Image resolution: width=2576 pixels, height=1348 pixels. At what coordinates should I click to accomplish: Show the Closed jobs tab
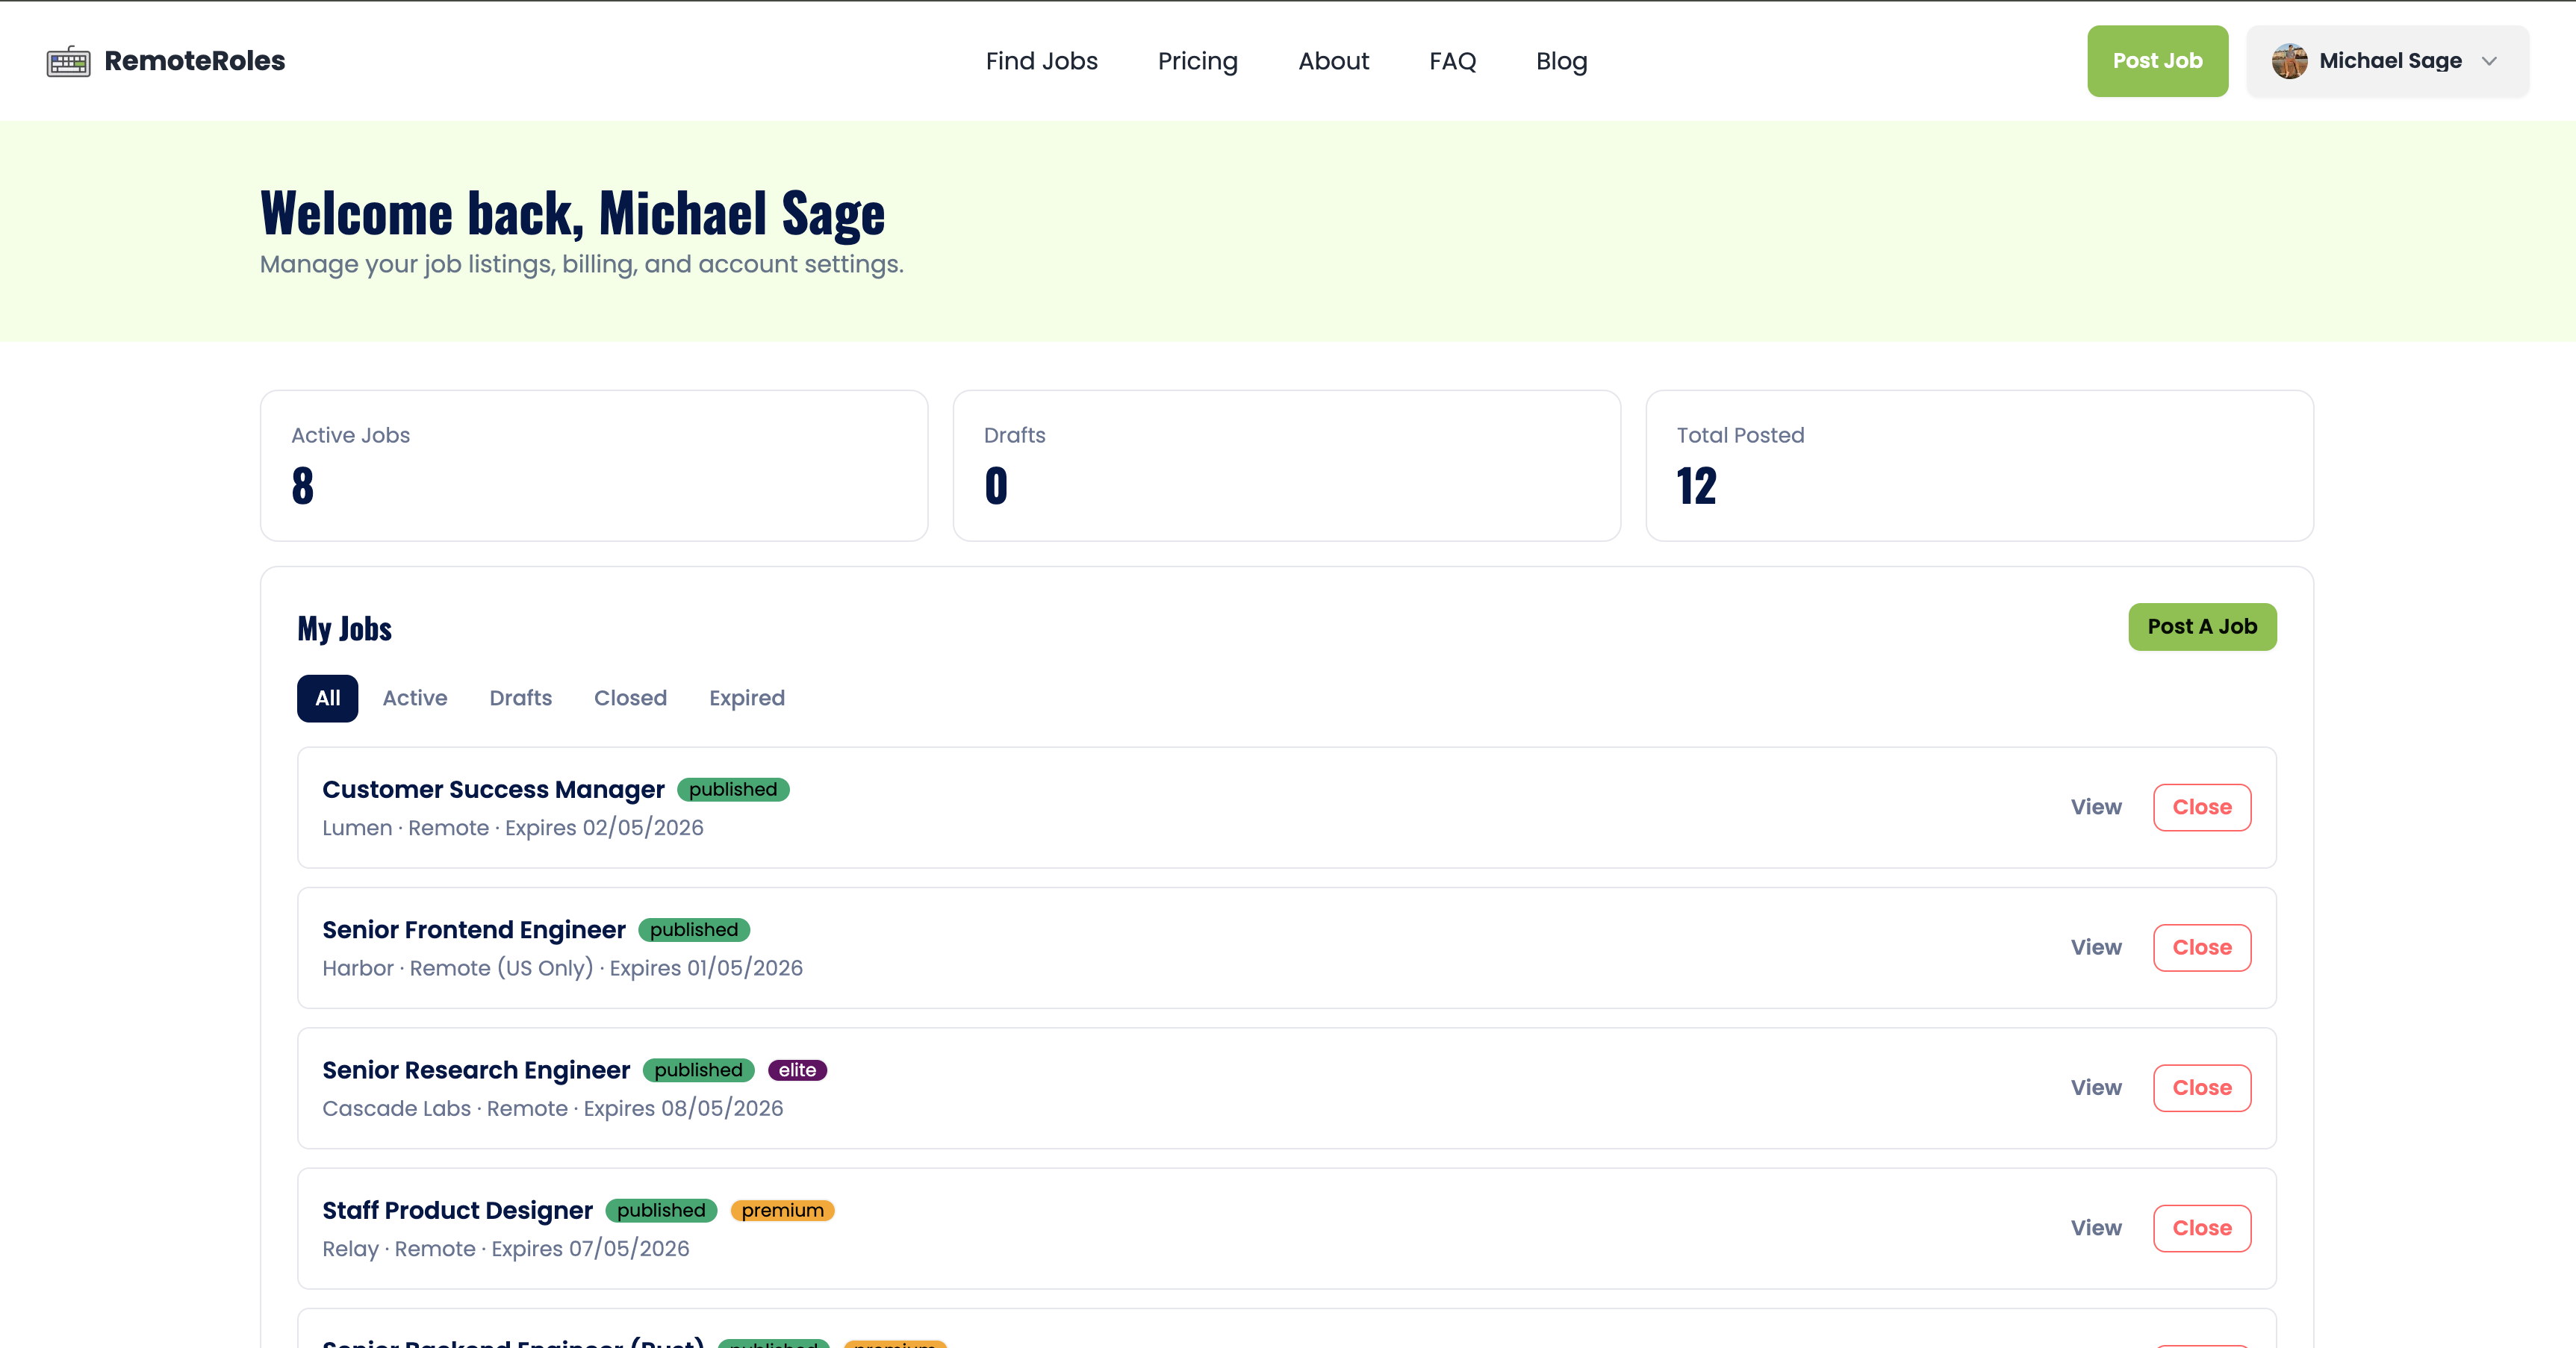click(x=630, y=698)
